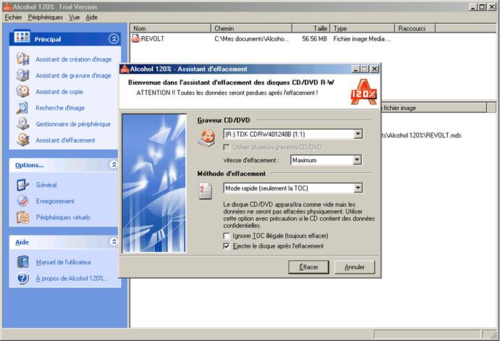The height and width of the screenshot is (341, 500).
Task: Click the Général options icon
Action: pyautogui.click(x=22, y=185)
